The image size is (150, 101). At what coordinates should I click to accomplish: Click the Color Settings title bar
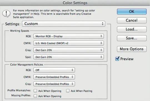75,3
